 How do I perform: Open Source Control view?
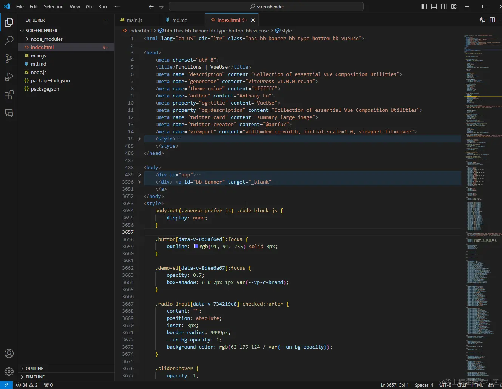(9, 58)
